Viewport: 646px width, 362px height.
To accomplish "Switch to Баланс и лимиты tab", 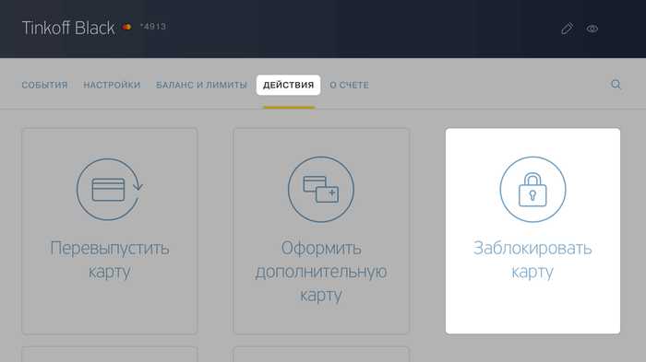I will point(201,85).
